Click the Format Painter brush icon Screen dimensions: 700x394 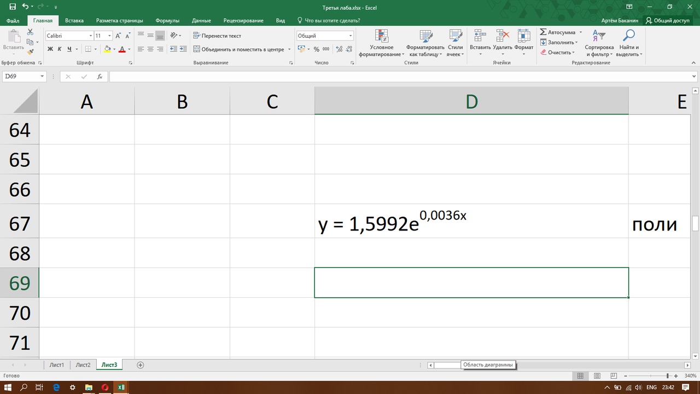(31, 51)
